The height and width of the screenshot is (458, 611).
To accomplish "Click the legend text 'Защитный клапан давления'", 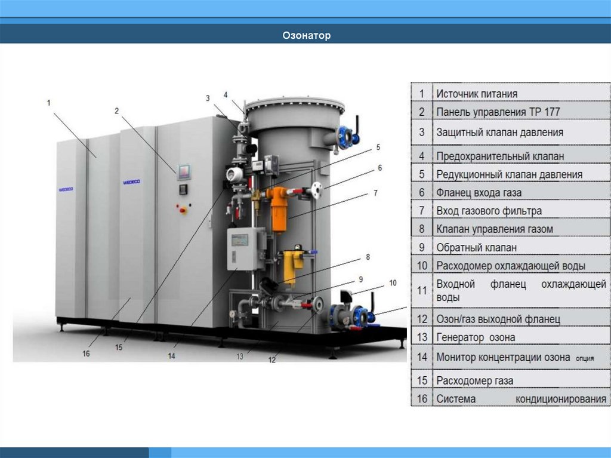I will 499,132.
